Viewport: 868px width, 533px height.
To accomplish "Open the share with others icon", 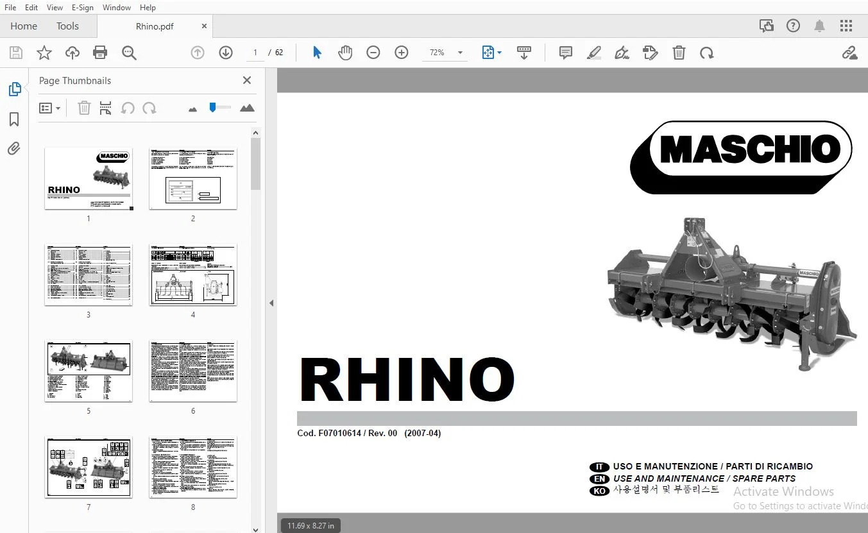I will [x=767, y=26].
